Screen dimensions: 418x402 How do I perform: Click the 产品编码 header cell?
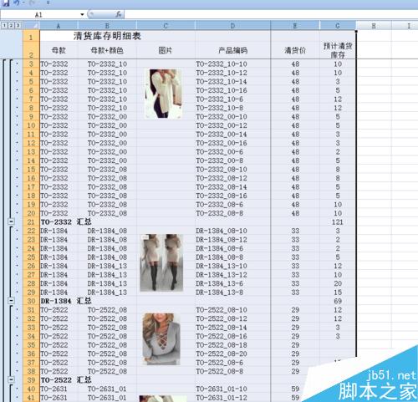pyautogui.click(x=232, y=50)
